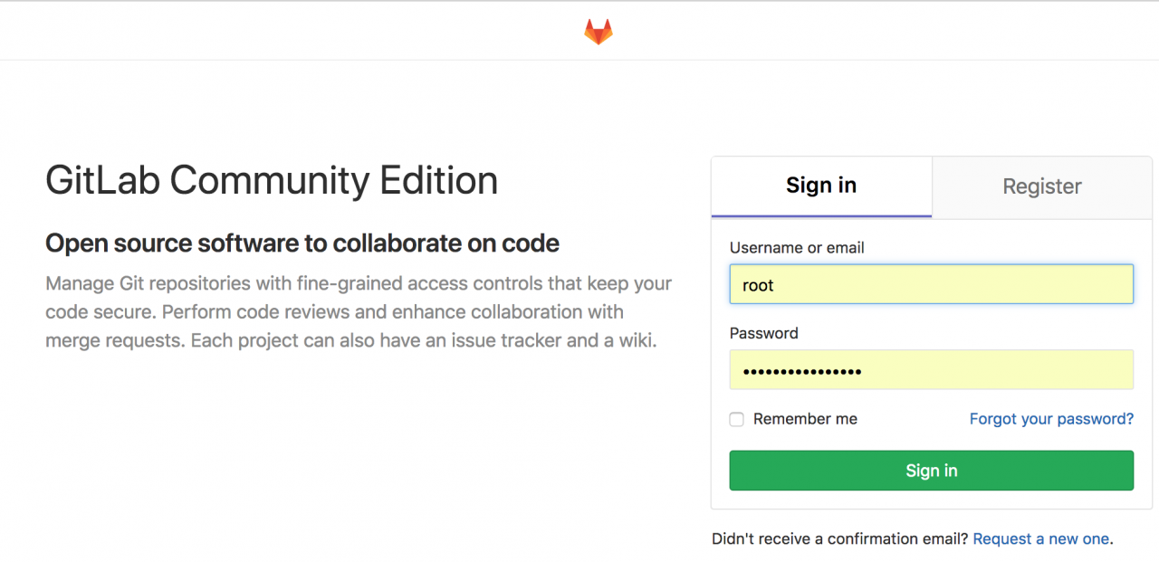The image size is (1159, 562).
Task: Click the GitLab Community Edition heading
Action: point(272,180)
